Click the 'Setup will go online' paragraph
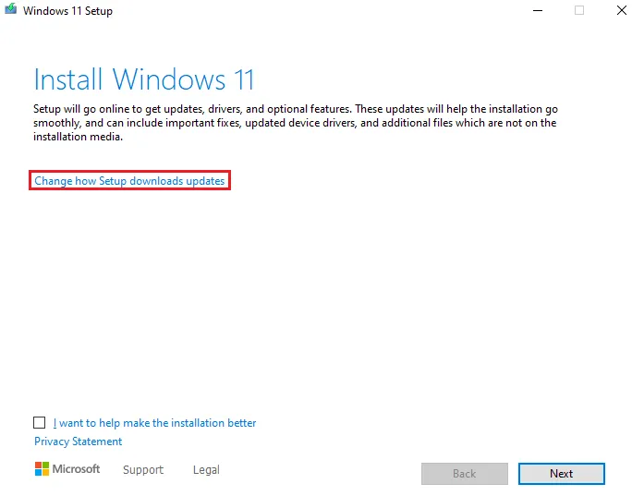 [296, 123]
